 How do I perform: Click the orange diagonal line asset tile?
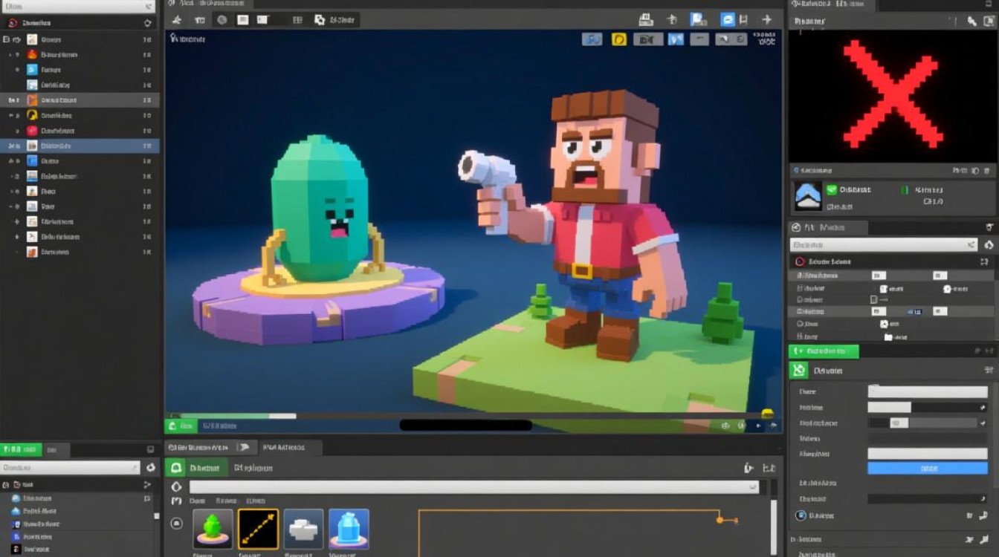click(258, 529)
